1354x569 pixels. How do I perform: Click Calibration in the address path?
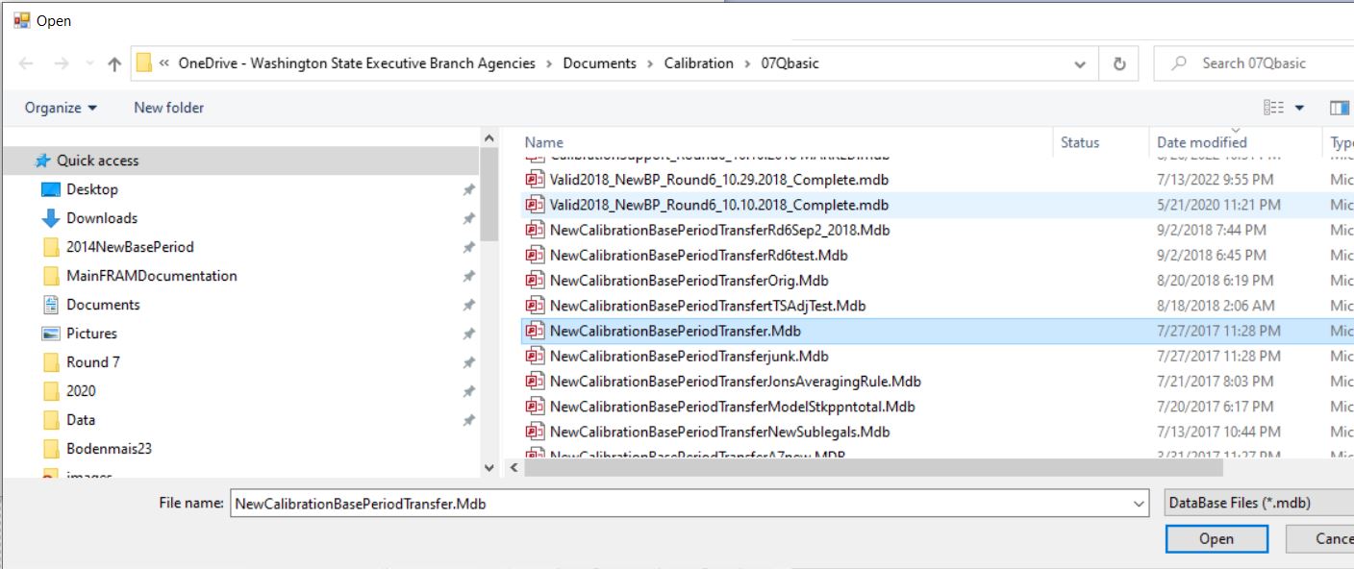click(699, 63)
